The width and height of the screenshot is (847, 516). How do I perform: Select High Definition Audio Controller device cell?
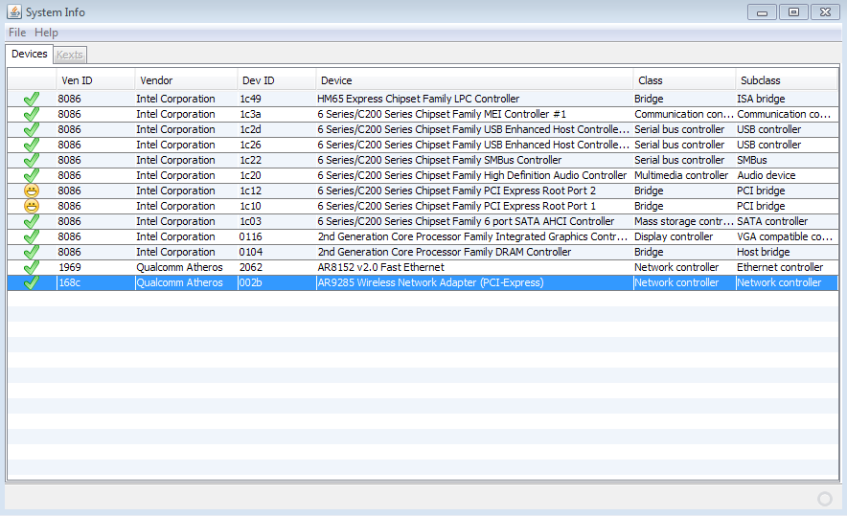tap(474, 175)
